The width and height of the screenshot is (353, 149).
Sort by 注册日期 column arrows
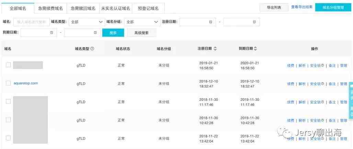click(215, 49)
